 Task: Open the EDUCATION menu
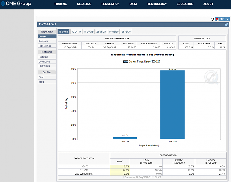[185, 4]
